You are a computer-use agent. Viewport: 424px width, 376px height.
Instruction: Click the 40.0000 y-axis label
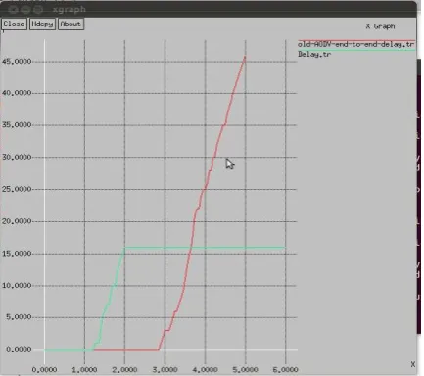coord(17,93)
